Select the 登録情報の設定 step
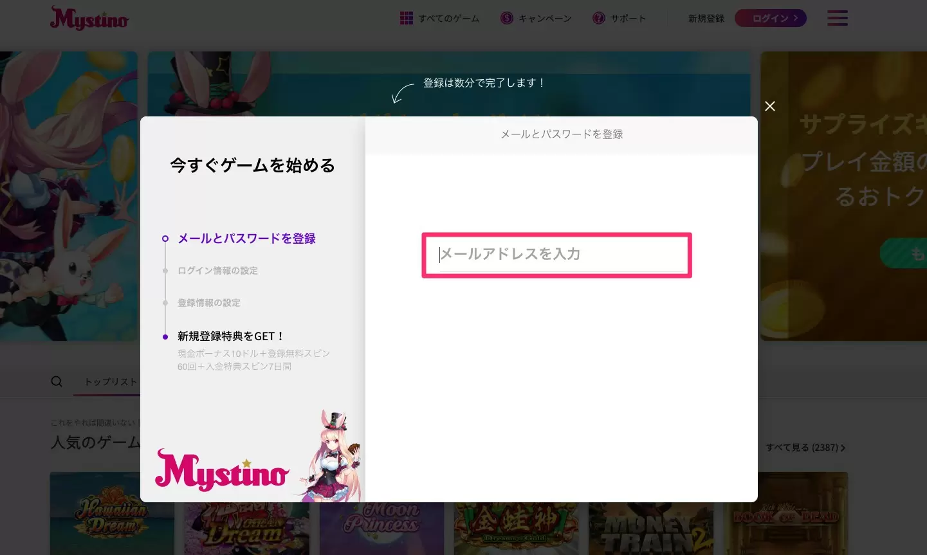Image resolution: width=927 pixels, height=555 pixels. [209, 303]
